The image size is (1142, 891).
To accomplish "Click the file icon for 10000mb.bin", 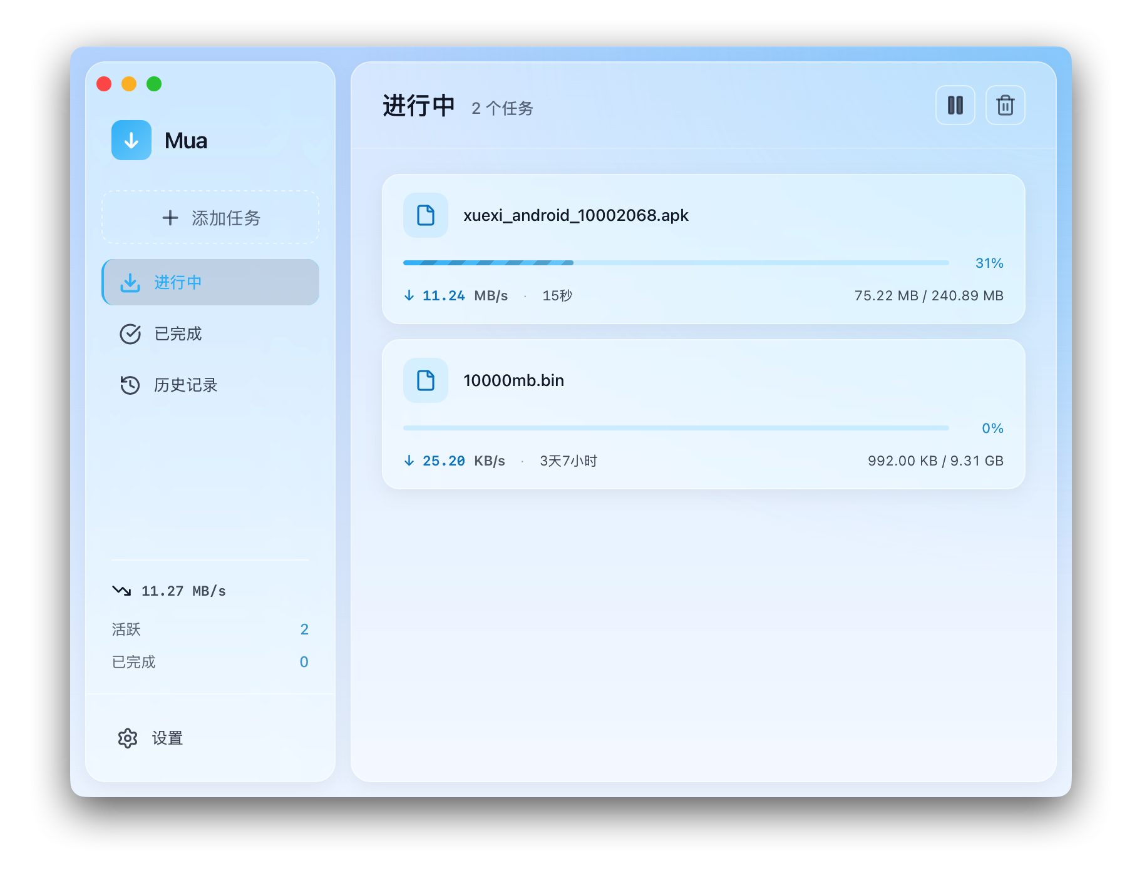I will point(426,380).
